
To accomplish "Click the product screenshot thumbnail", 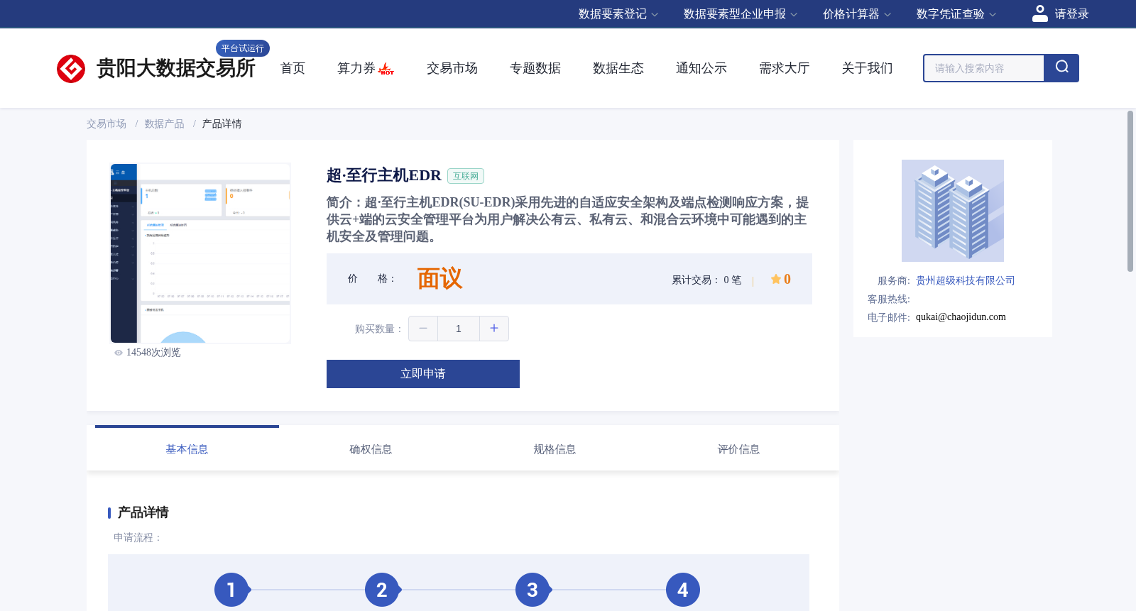I will click(200, 253).
